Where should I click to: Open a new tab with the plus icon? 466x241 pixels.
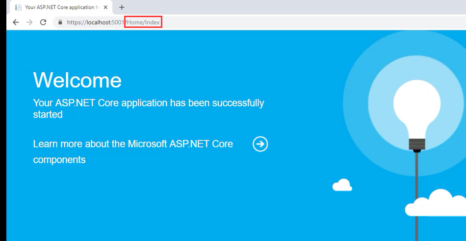point(122,7)
